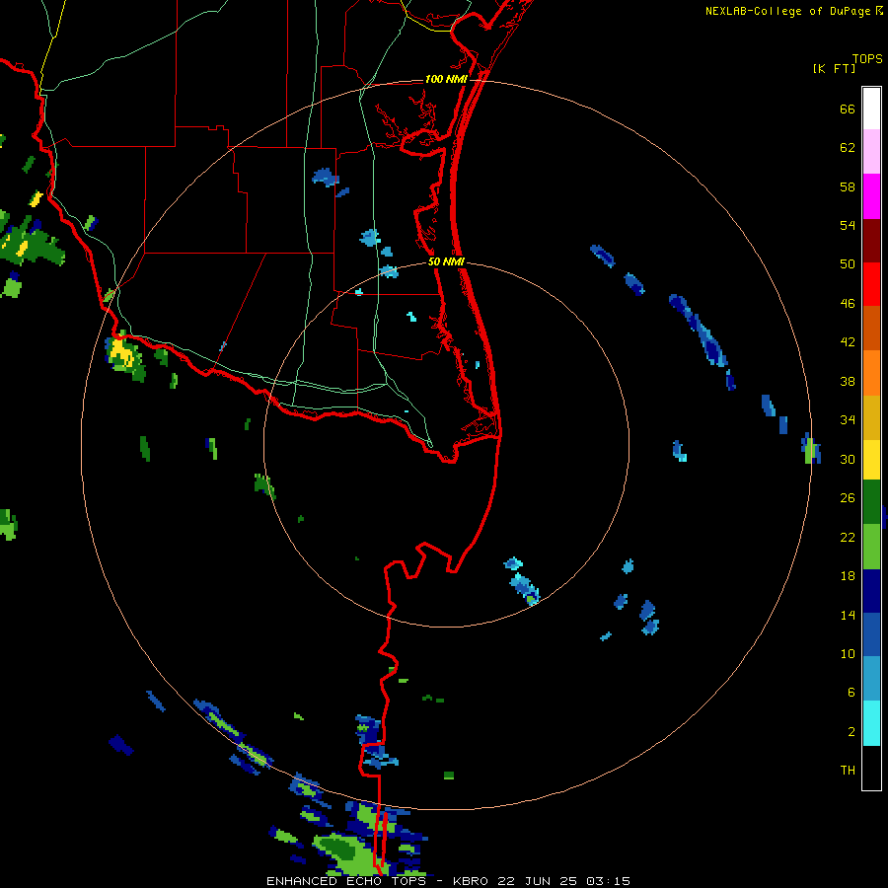The height and width of the screenshot is (888, 888).
Task: Pick the cyan swatch in the color scale
Action: pos(871,723)
